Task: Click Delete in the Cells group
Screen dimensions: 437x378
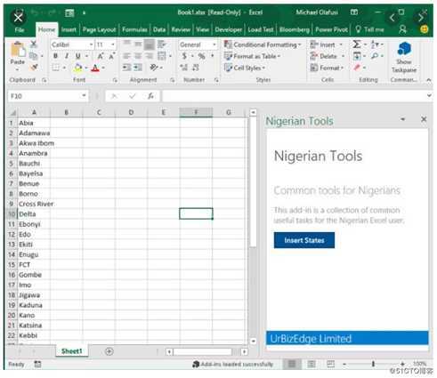Action: 324,56
